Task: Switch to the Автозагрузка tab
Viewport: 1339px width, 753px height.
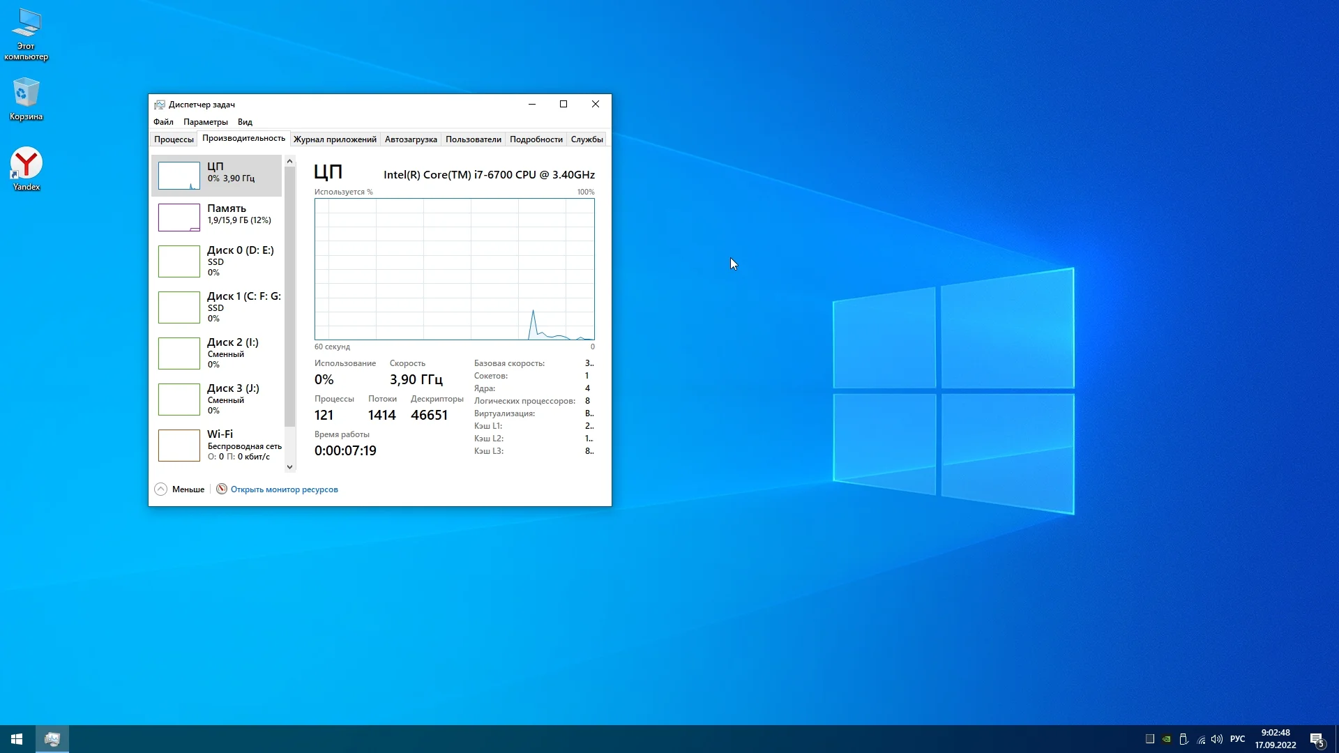Action: [411, 139]
